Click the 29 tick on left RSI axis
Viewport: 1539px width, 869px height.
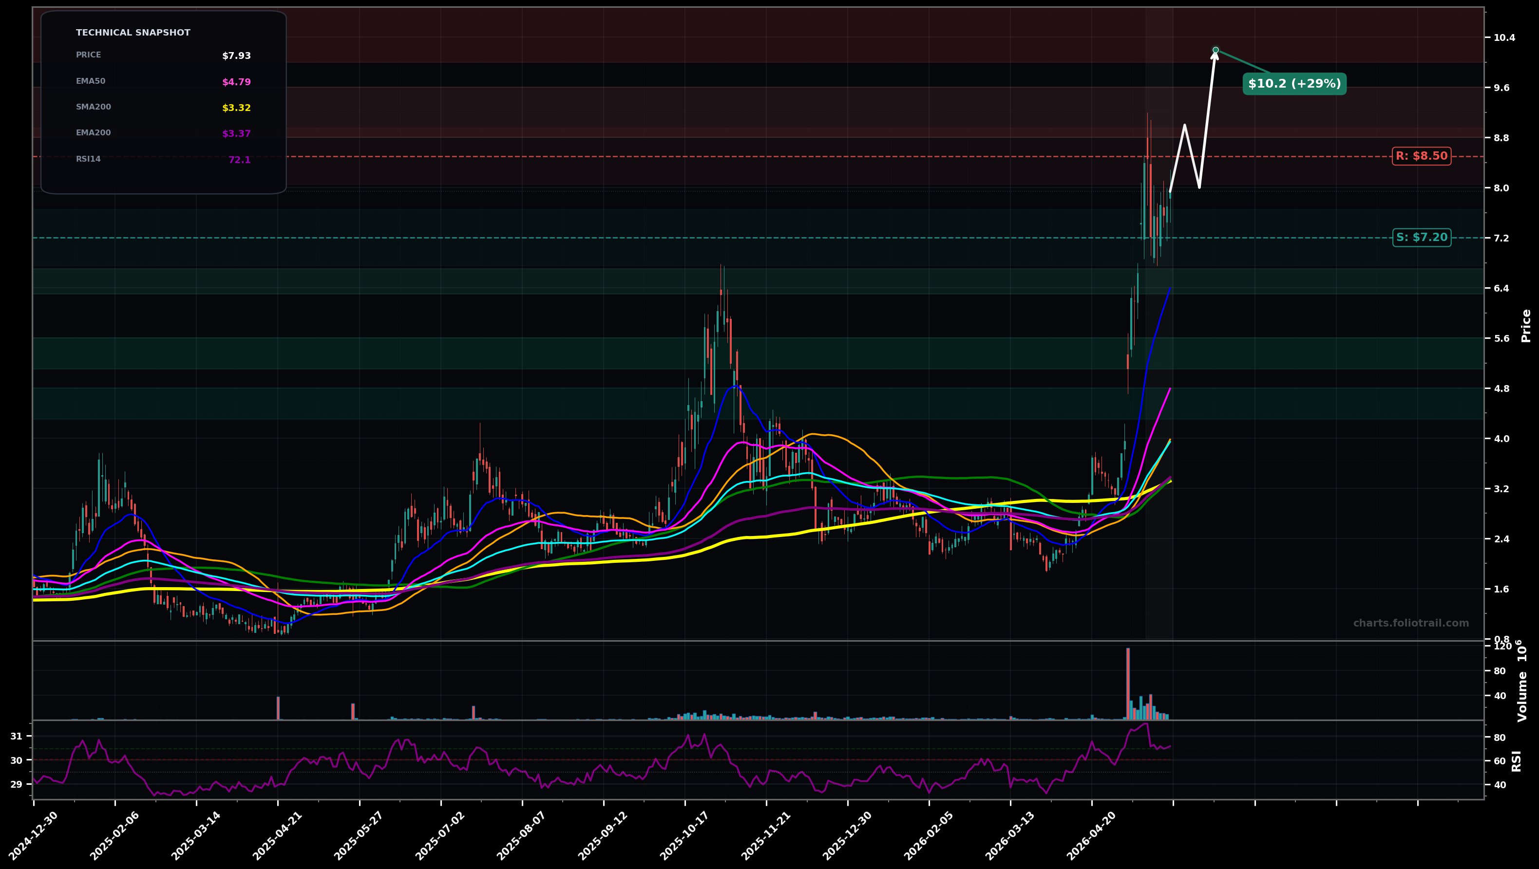[x=16, y=784]
